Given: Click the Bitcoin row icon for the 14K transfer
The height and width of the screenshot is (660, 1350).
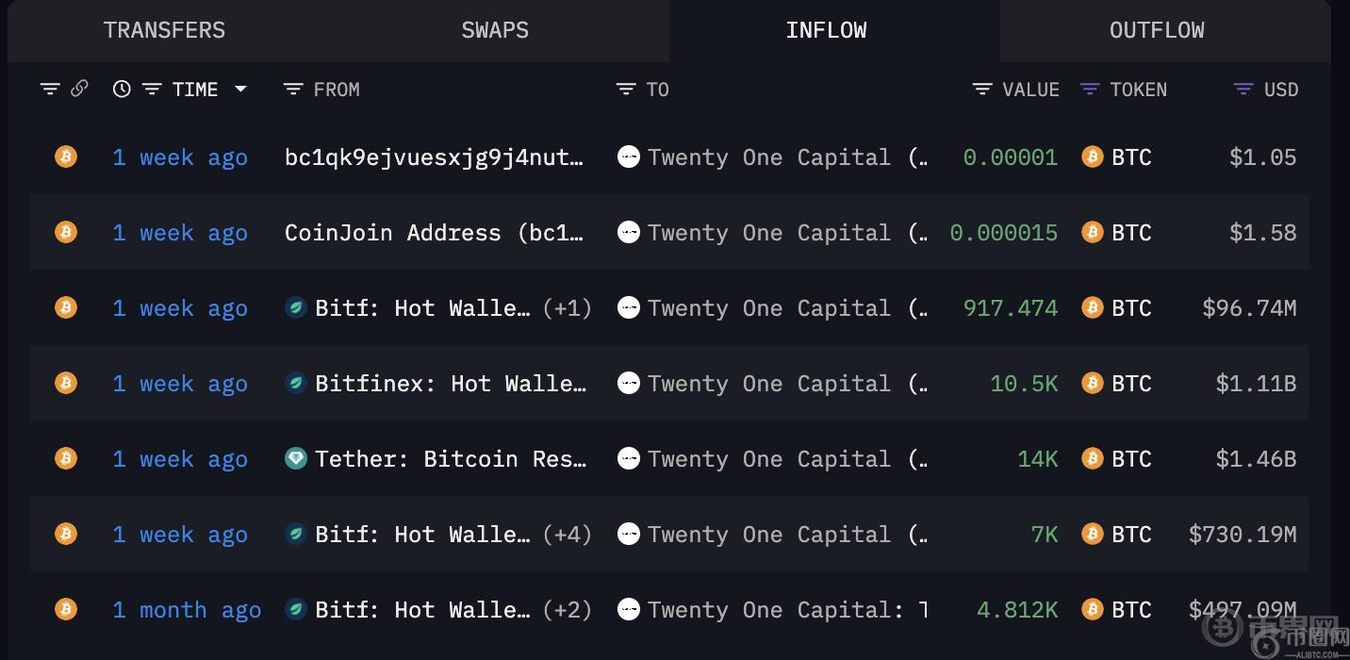Looking at the screenshot, I should point(66,458).
